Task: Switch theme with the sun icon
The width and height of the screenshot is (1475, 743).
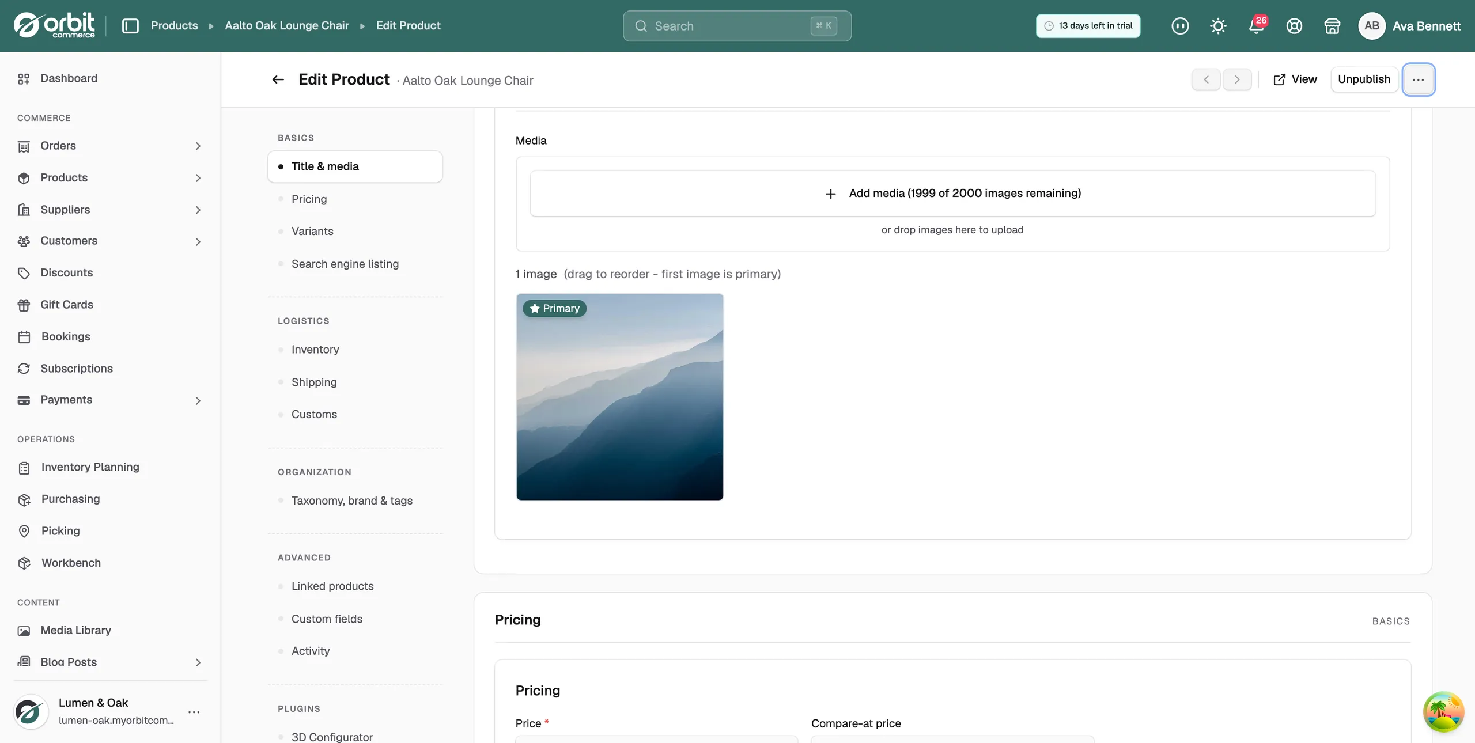Action: tap(1218, 26)
